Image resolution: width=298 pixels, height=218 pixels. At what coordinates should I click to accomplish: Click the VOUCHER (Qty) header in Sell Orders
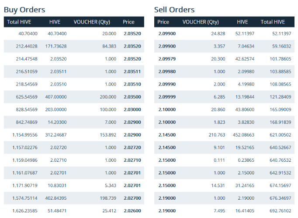pos(201,22)
